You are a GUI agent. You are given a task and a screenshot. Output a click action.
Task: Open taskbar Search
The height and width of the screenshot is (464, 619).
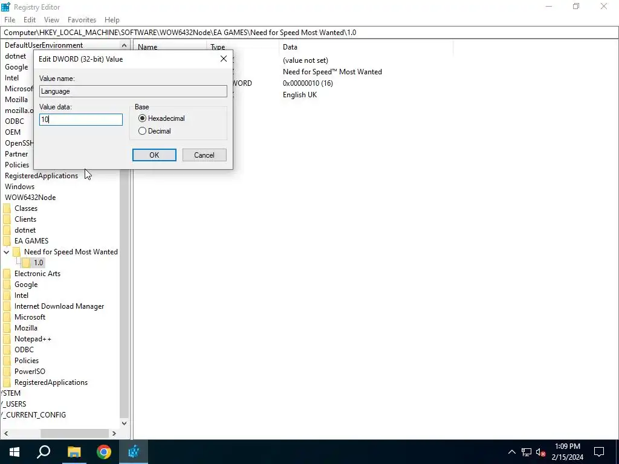pyautogui.click(x=44, y=452)
